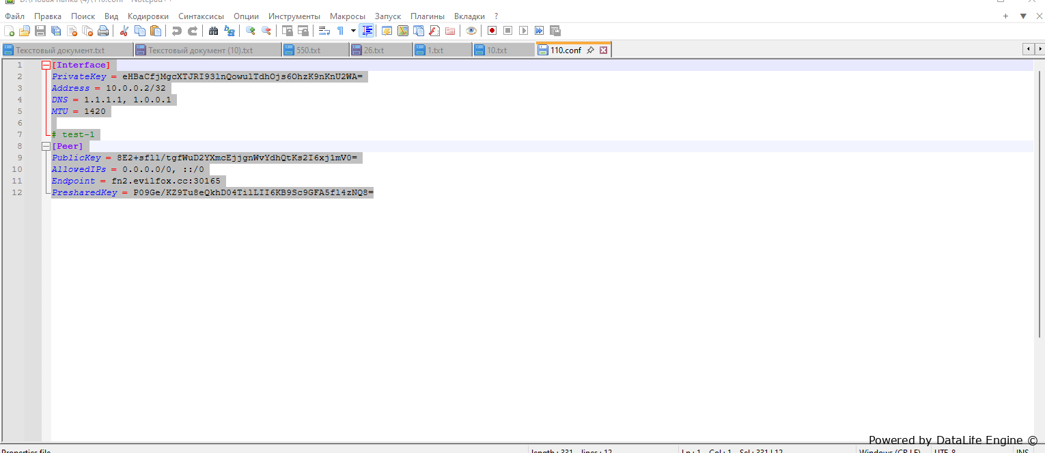Create a new file with the New toolbar icon
Viewport: 1045px width, 453px height.
tap(10, 31)
